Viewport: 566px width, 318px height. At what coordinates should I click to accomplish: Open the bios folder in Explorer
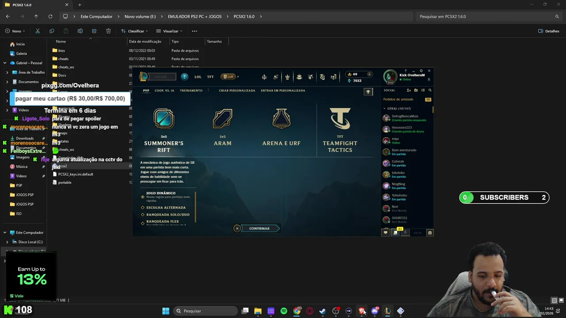(x=61, y=50)
